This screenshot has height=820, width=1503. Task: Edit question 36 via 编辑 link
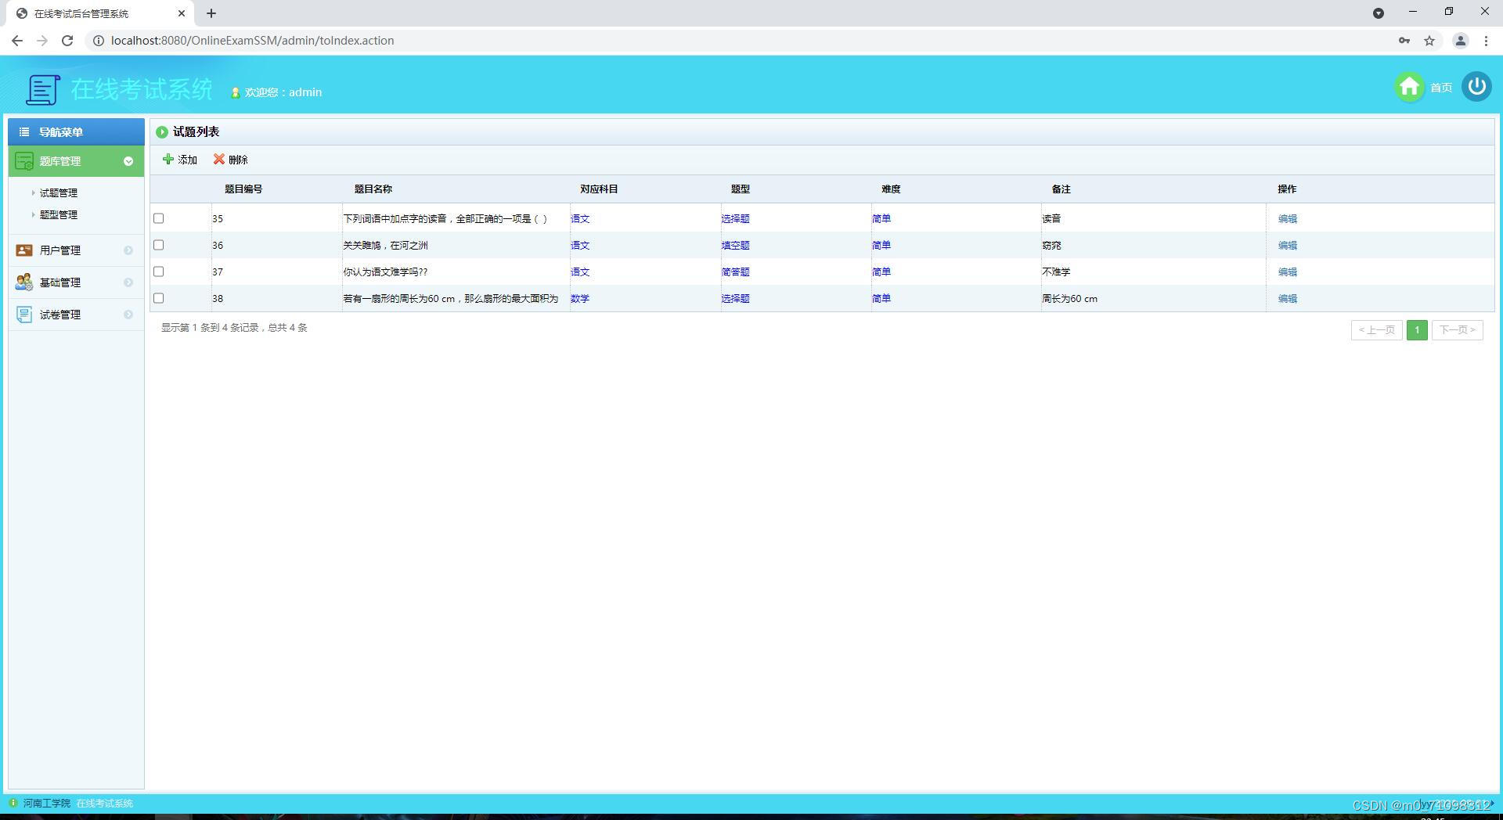click(x=1287, y=245)
